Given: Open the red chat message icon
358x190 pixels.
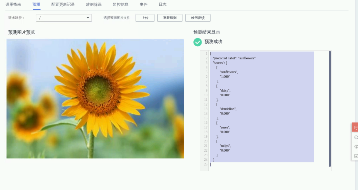Looking at the screenshot, I should pos(355,128).
